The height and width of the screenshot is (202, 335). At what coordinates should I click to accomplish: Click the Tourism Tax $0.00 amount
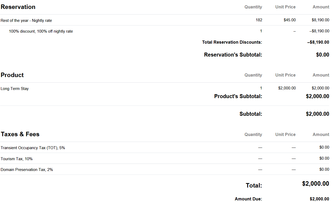pyautogui.click(x=324, y=158)
